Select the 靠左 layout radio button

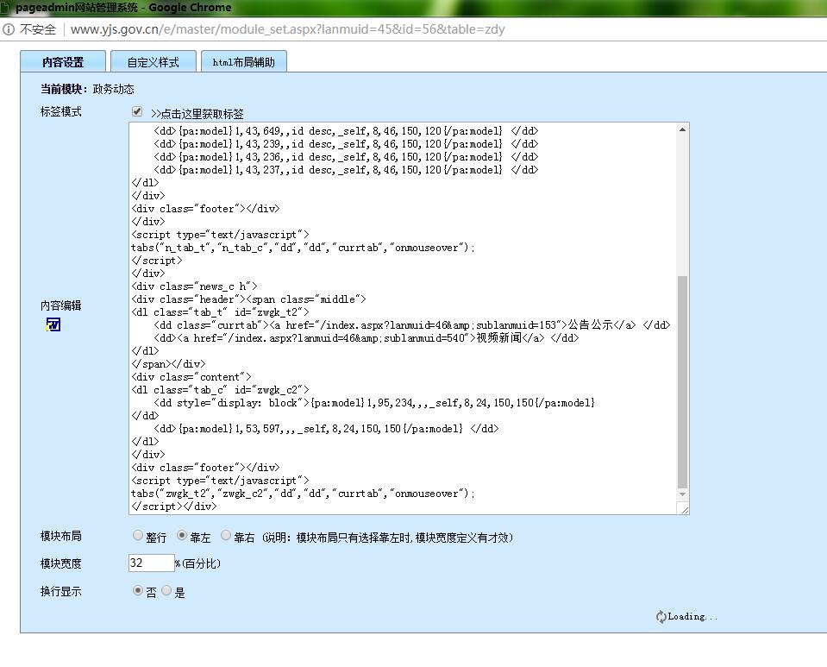click(x=182, y=536)
